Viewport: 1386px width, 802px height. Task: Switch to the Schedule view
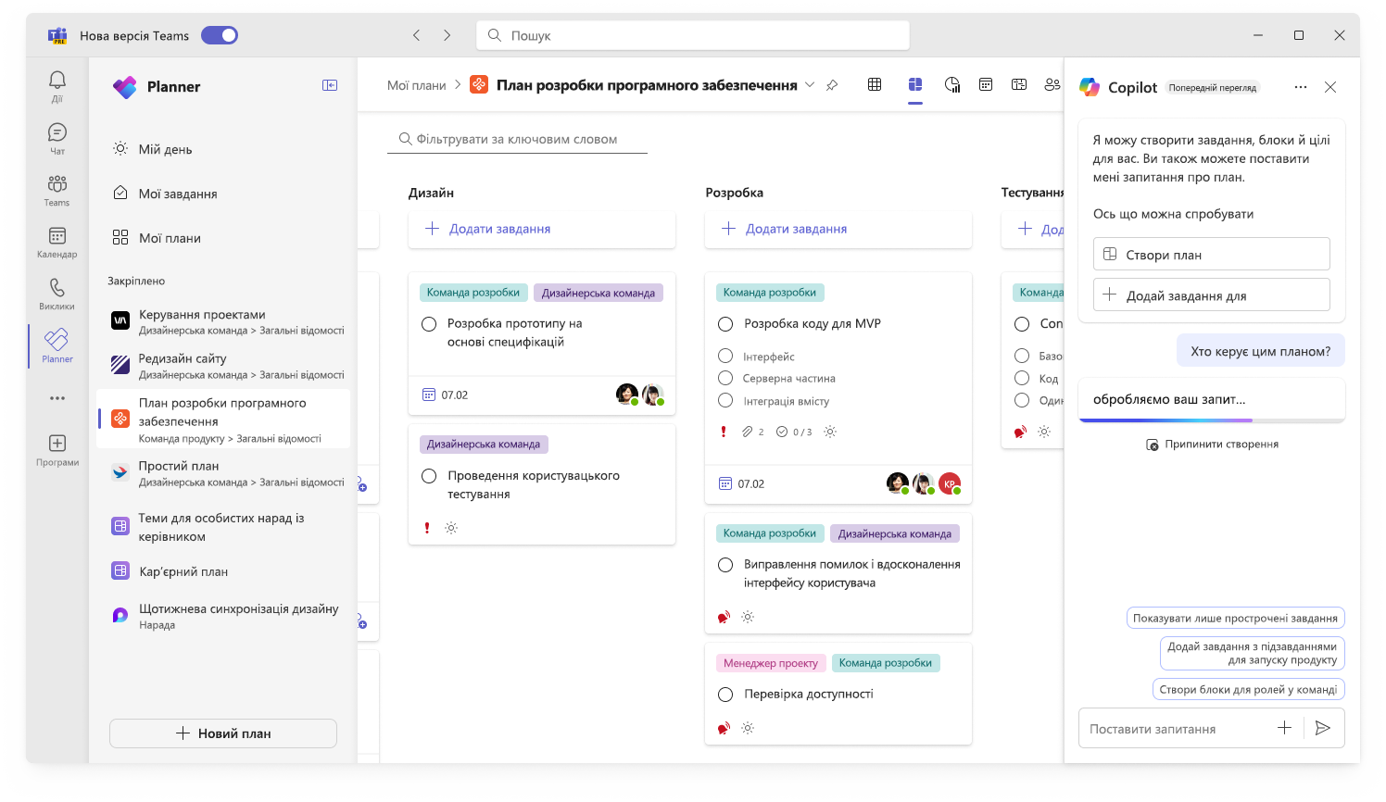(986, 84)
